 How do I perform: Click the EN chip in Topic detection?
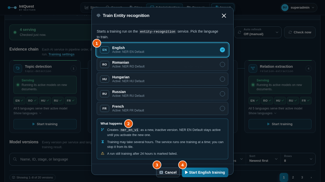click(19, 101)
